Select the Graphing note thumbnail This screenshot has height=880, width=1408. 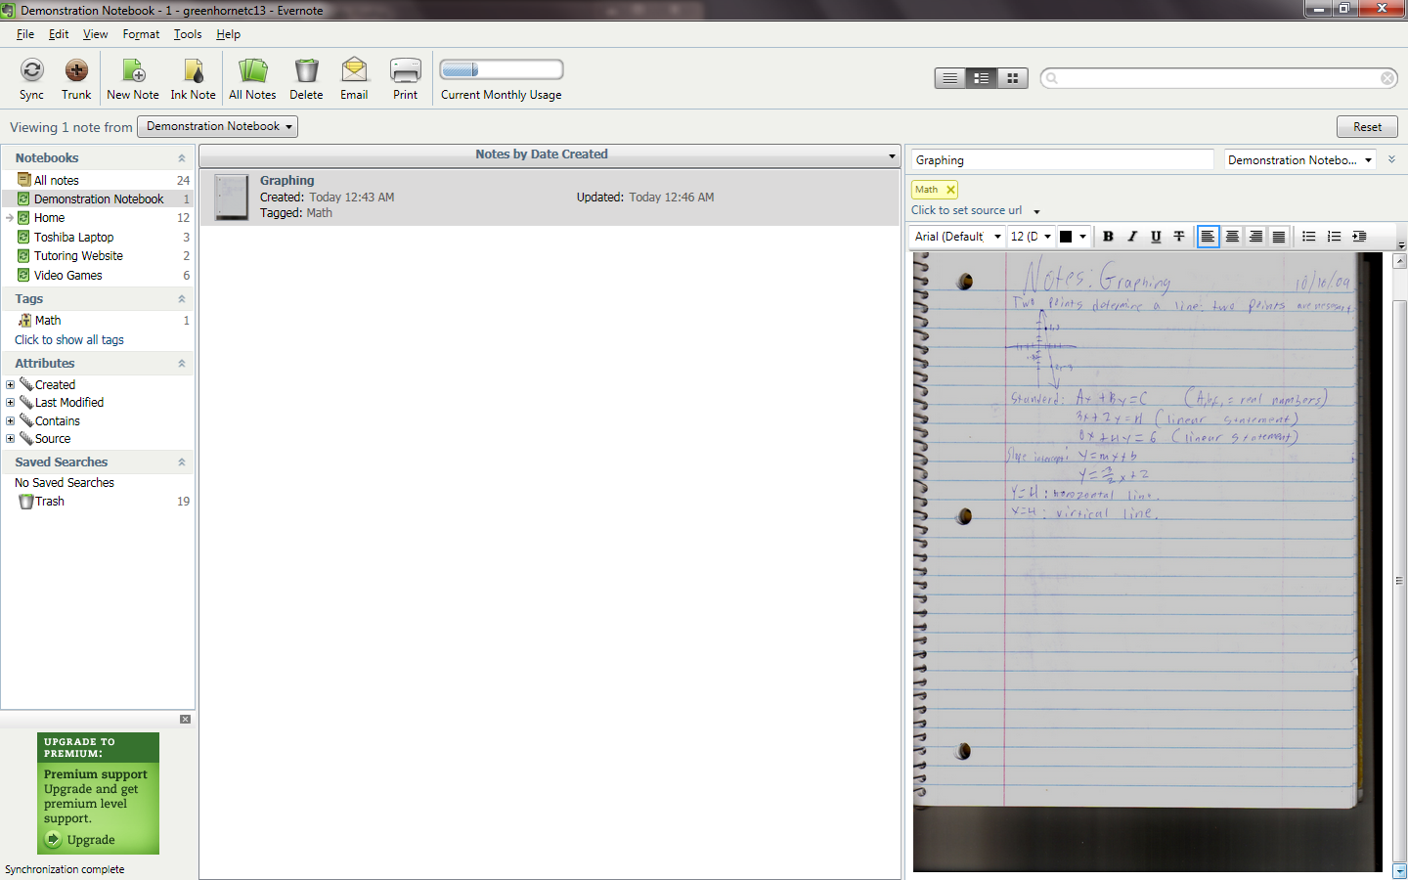tap(232, 197)
